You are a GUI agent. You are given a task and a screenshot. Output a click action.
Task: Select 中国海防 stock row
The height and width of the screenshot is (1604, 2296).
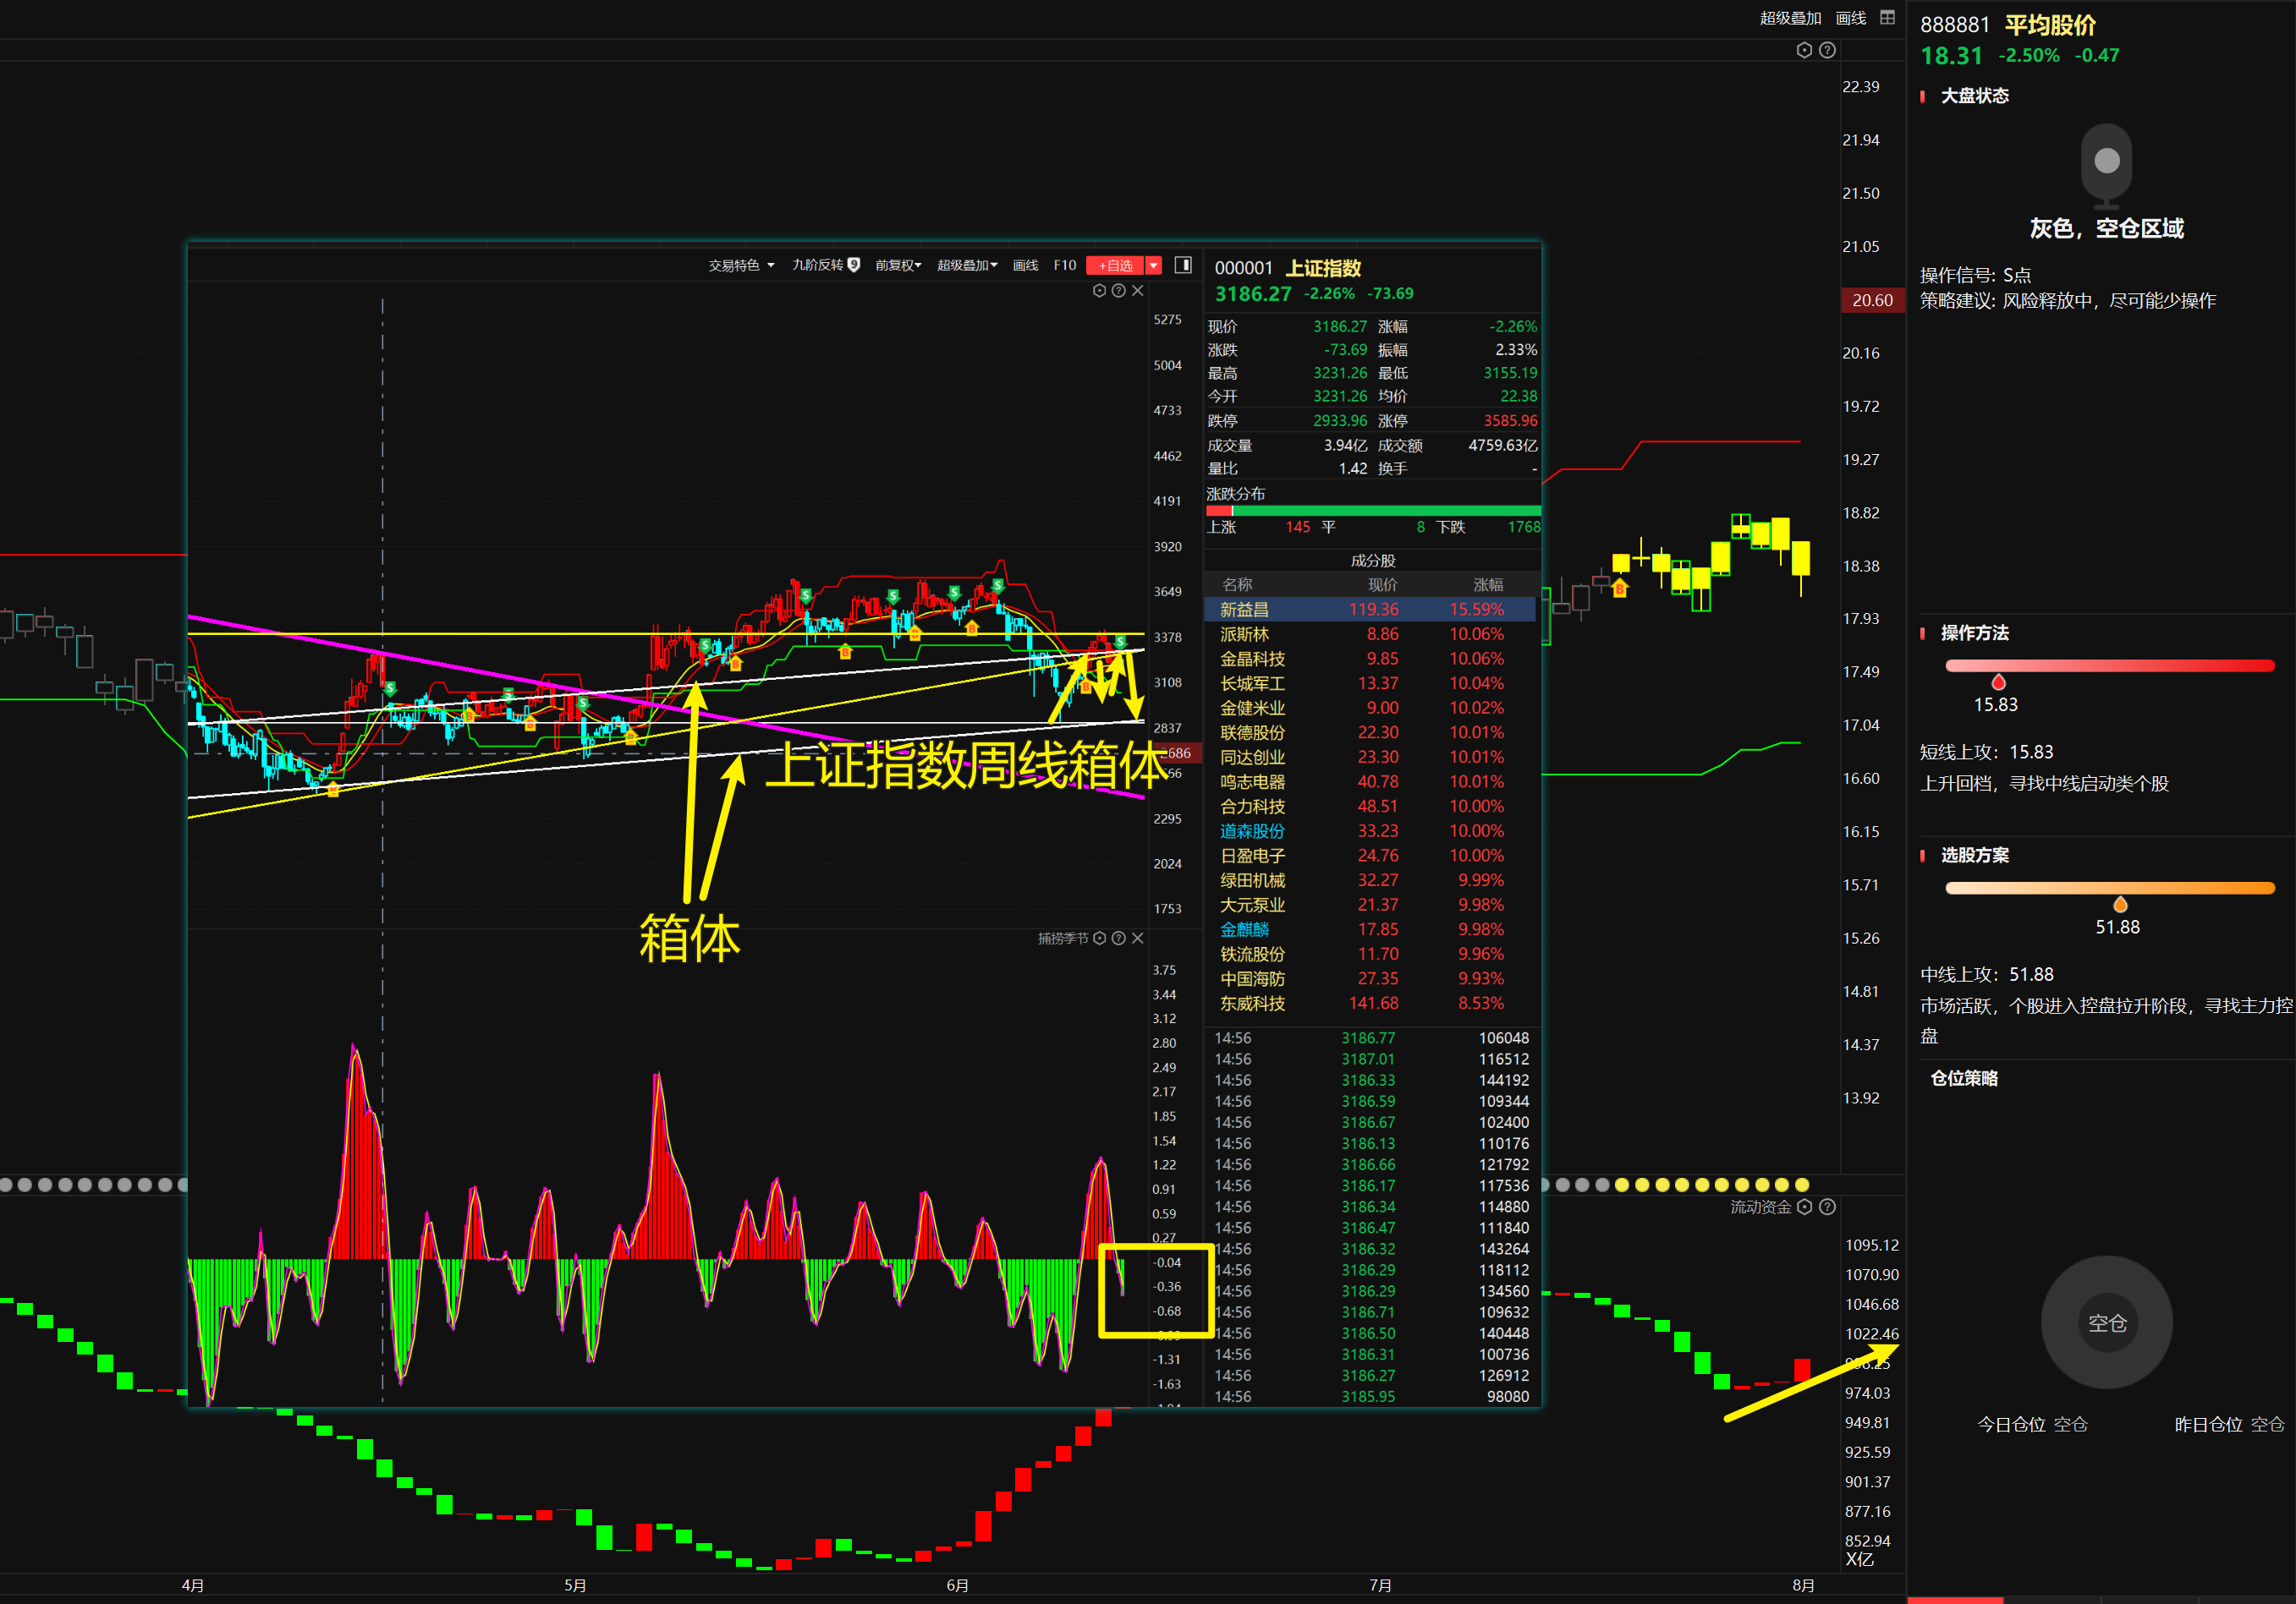tap(1370, 979)
